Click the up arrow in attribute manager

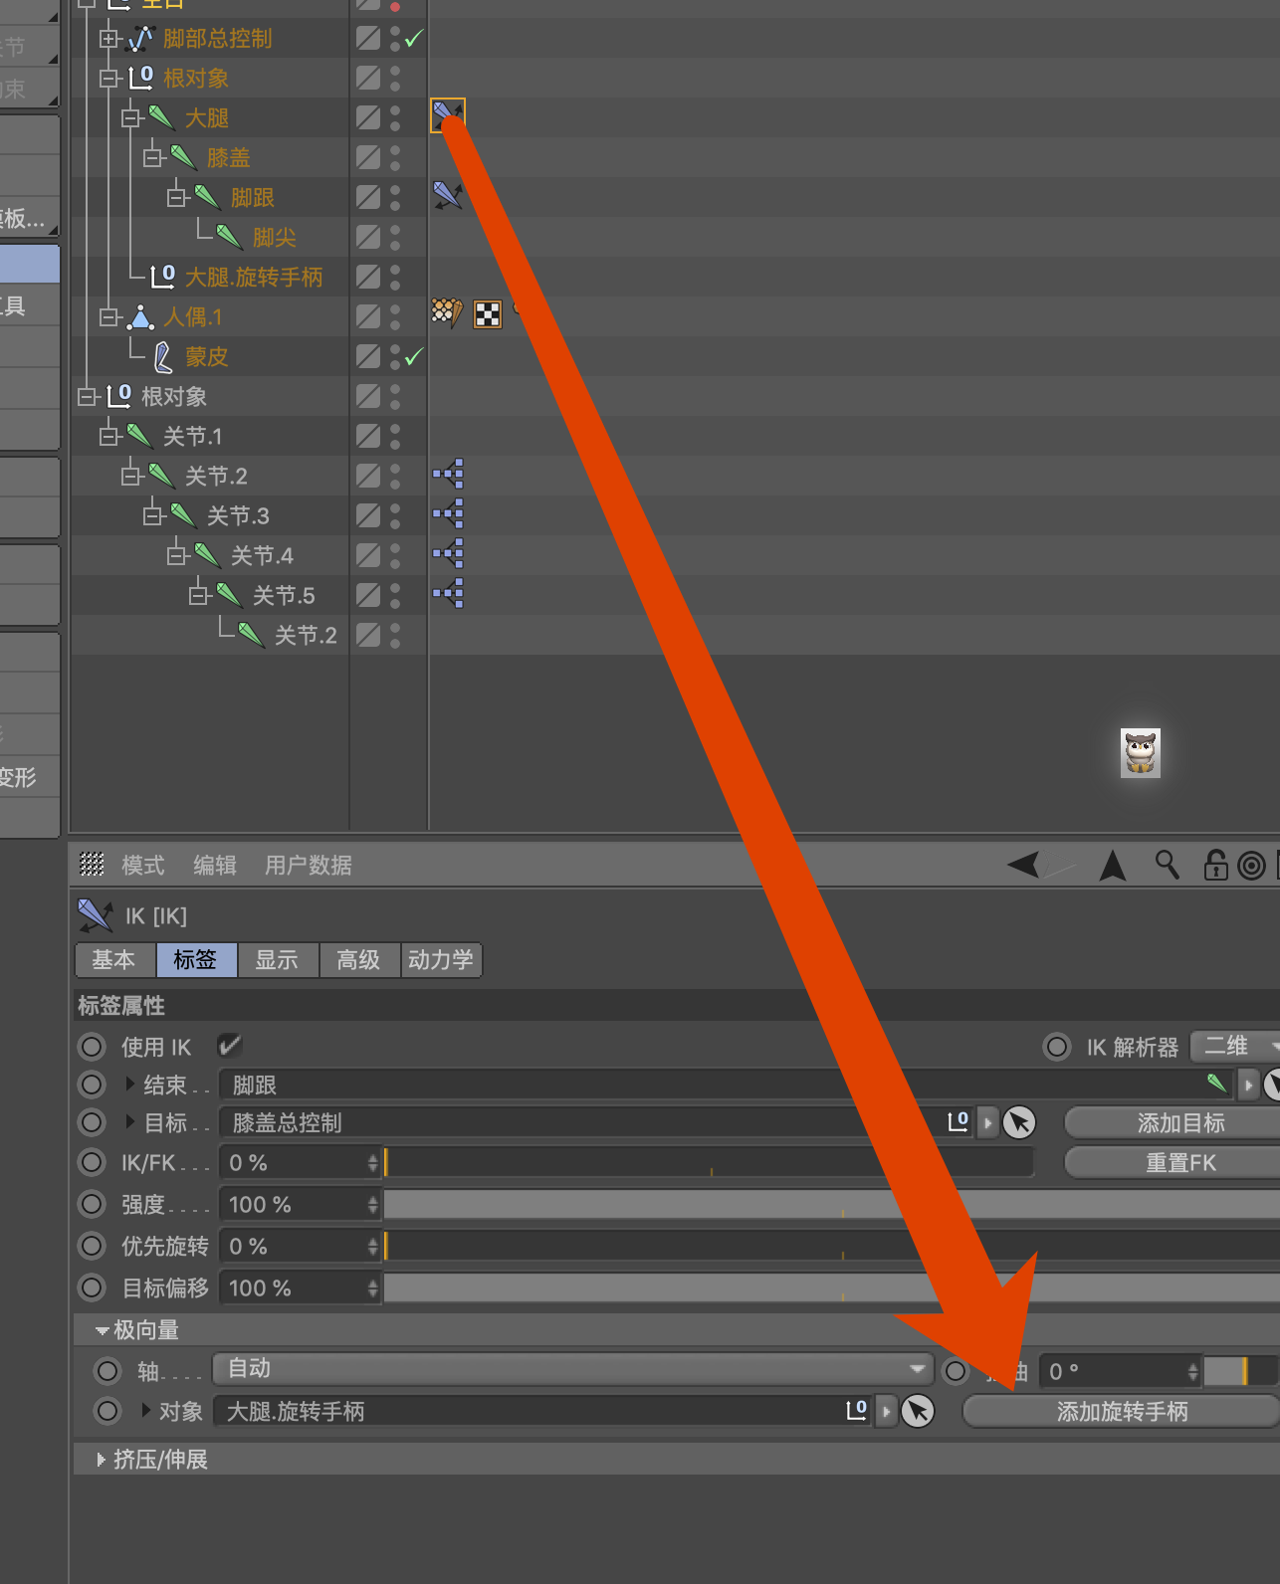tap(1112, 865)
